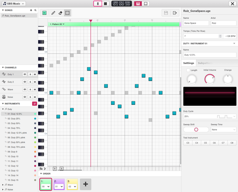Click the Initial Volume knob
This screenshot has width=238, height=192.
pyautogui.click(x=209, y=79)
